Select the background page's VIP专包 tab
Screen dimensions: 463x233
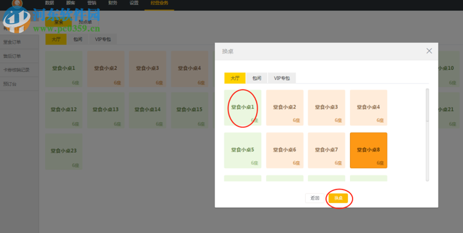103,39
